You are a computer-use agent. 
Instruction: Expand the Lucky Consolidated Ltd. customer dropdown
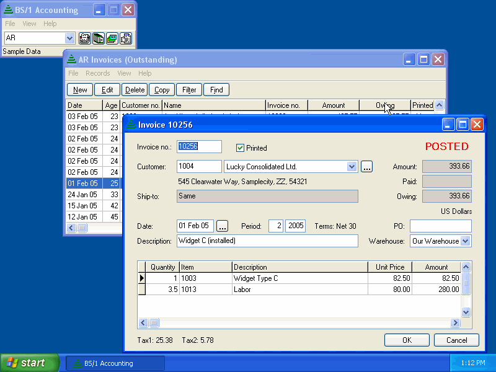tap(352, 167)
